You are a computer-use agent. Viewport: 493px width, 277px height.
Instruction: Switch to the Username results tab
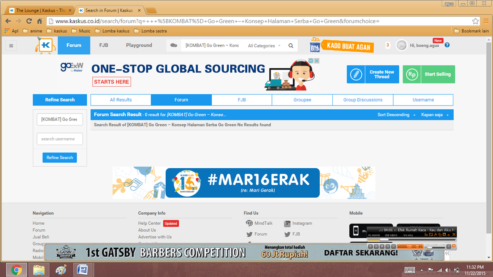point(423,100)
